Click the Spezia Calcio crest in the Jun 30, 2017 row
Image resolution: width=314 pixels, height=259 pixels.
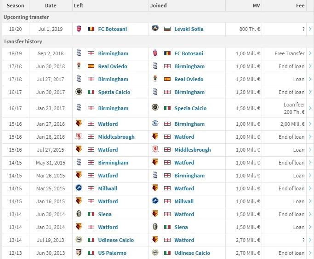coord(79,92)
